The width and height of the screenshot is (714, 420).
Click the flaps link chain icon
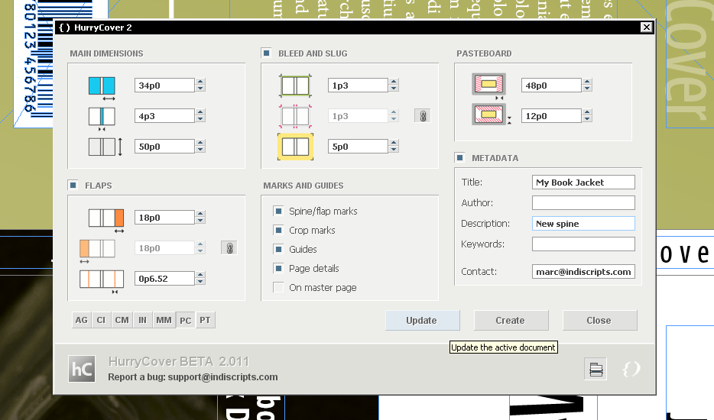228,247
